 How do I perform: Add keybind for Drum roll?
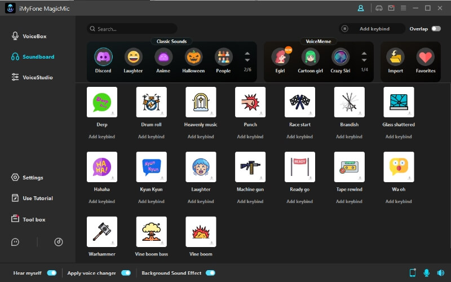coord(151,136)
